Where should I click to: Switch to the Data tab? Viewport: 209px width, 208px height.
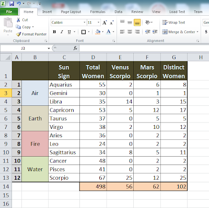pyautogui.click(x=118, y=12)
